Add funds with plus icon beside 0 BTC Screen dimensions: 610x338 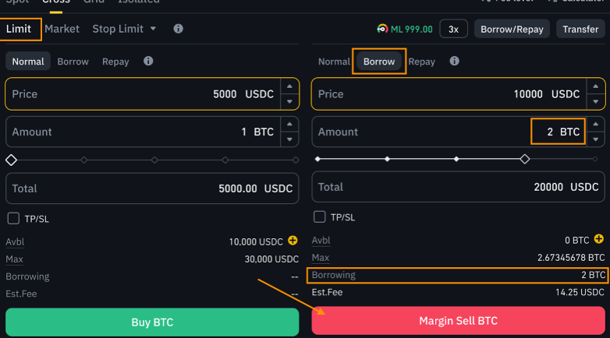(x=599, y=239)
